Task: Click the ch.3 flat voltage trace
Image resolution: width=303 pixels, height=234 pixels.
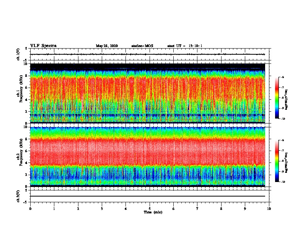Action: (x=148, y=196)
